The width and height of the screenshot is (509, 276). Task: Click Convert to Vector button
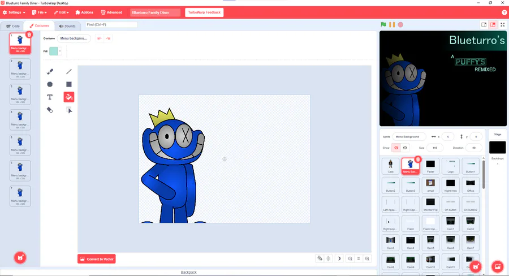[97, 259]
